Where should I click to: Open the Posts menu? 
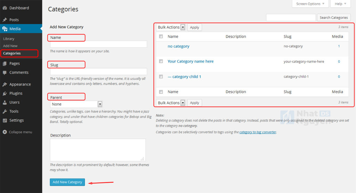(14, 20)
